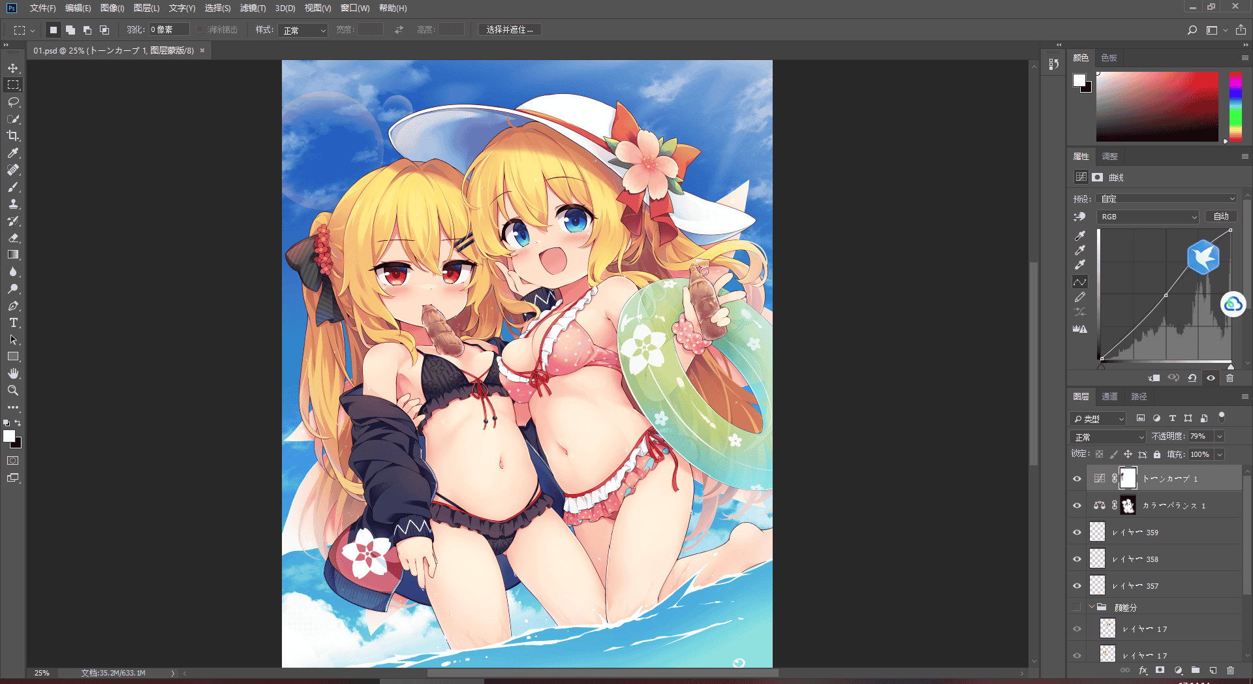Viewport: 1253px width, 684px height.
Task: Add layer style fx icon
Action: point(1143,670)
